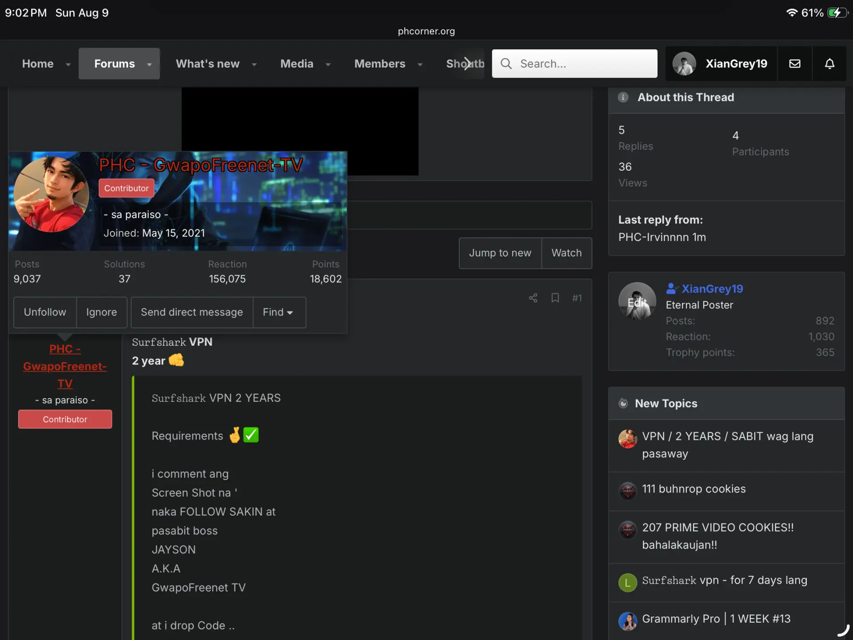The image size is (853, 640).
Task: Click Jump to new button
Action: (500, 253)
